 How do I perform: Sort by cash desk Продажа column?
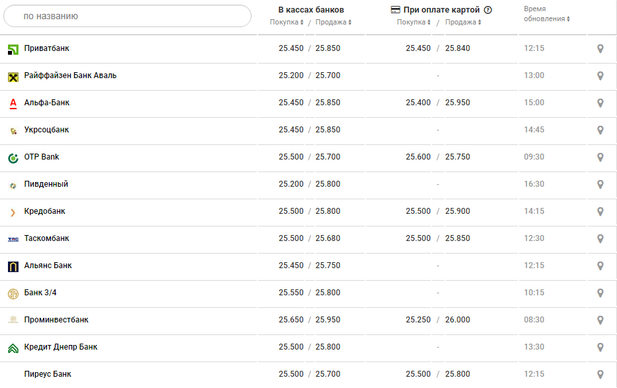click(x=333, y=23)
